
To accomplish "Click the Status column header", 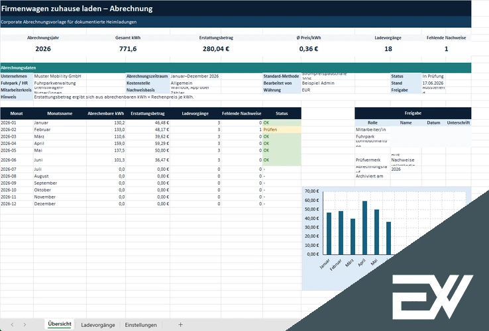I will (282, 113).
